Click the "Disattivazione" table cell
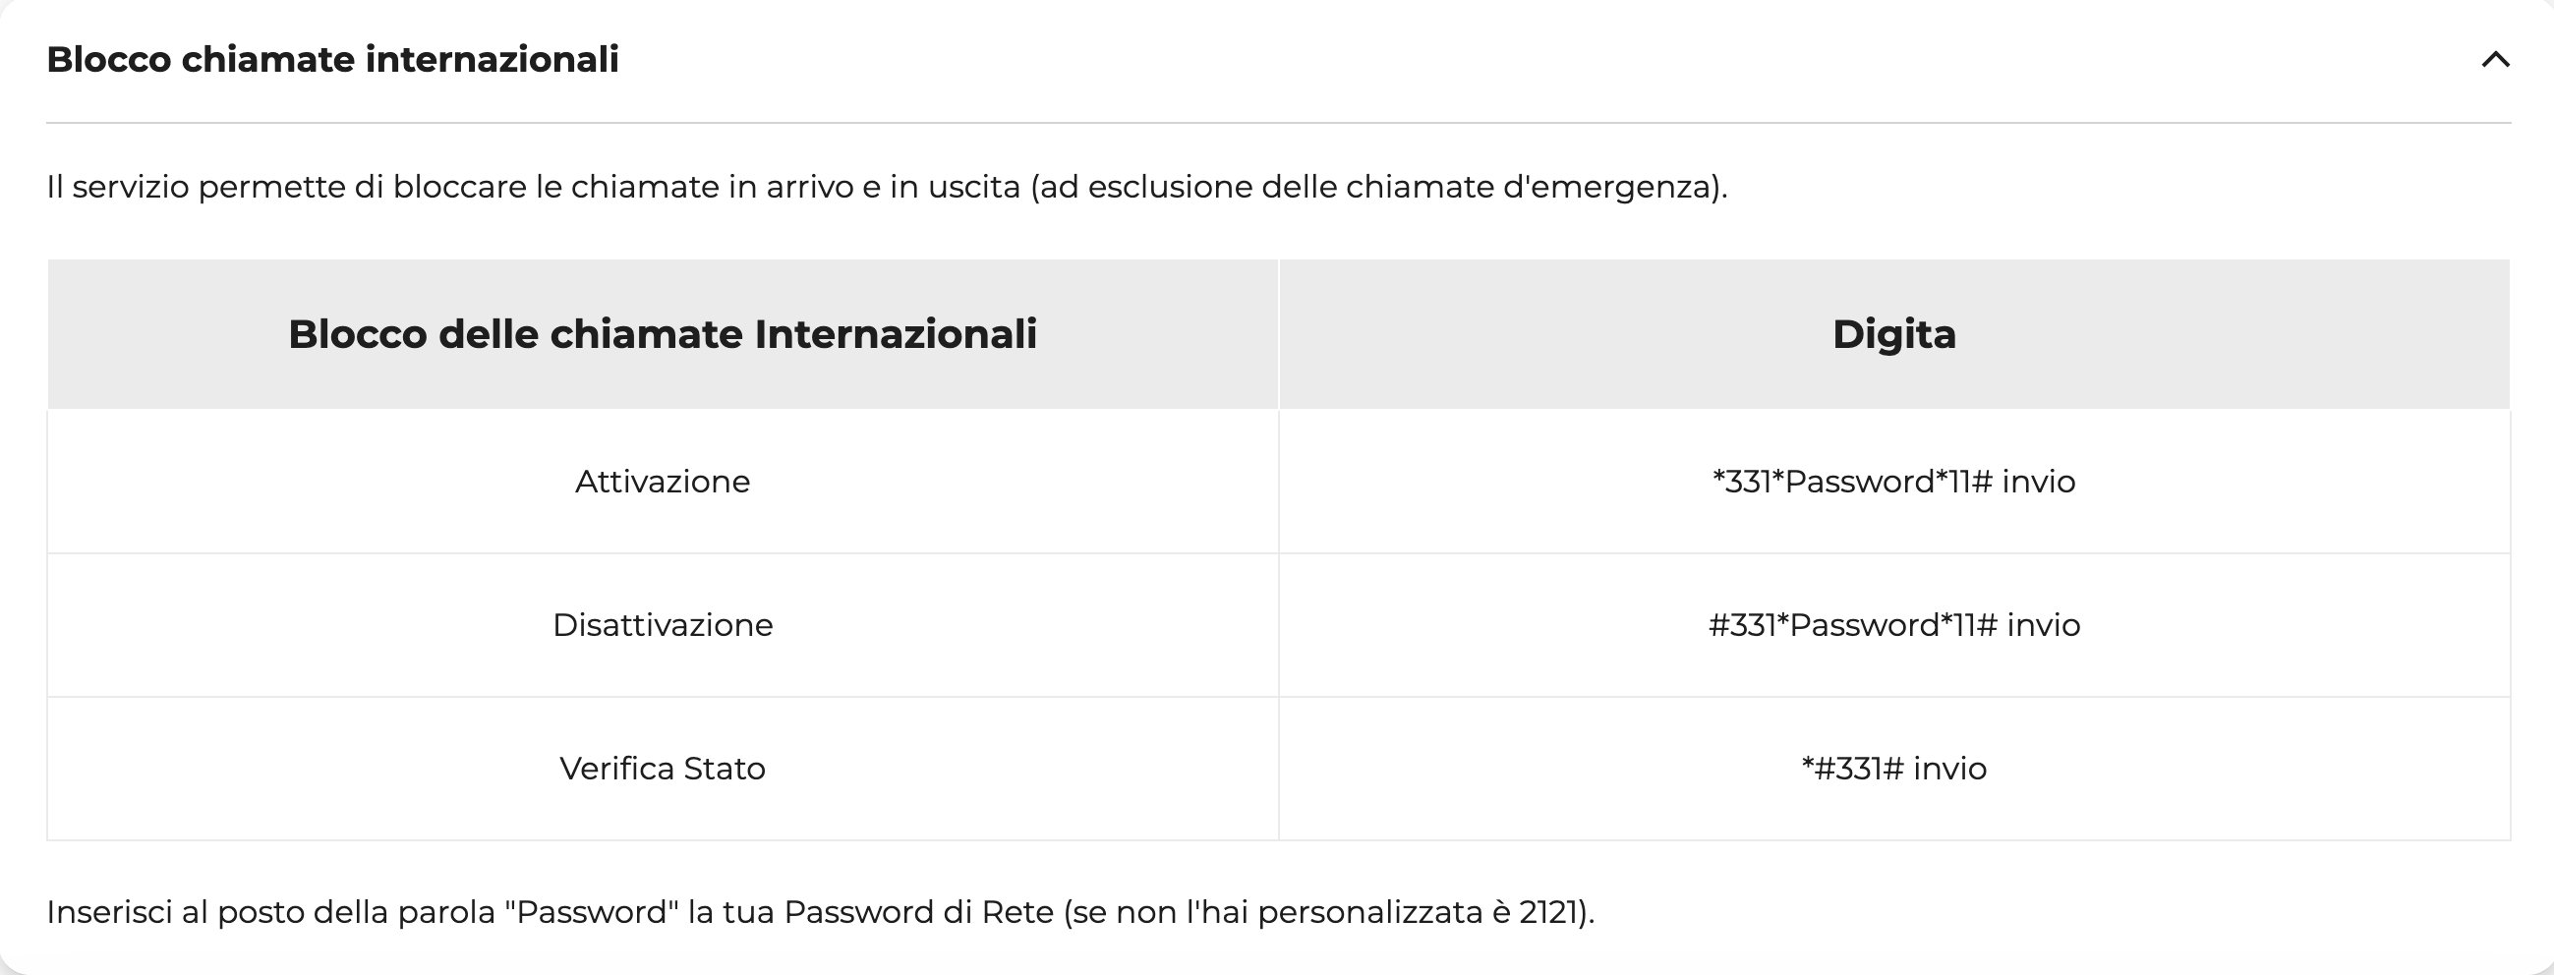This screenshot has height=975, width=2554. click(x=663, y=625)
